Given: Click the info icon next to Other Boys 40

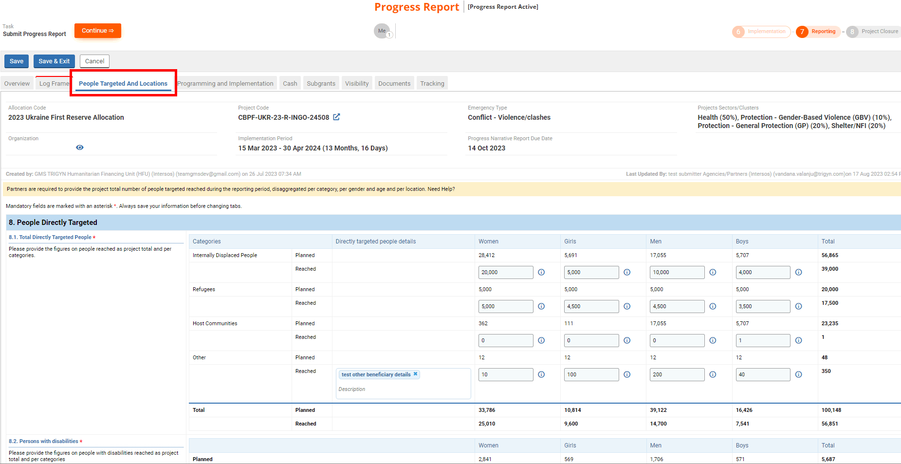Looking at the screenshot, I should click(x=799, y=374).
